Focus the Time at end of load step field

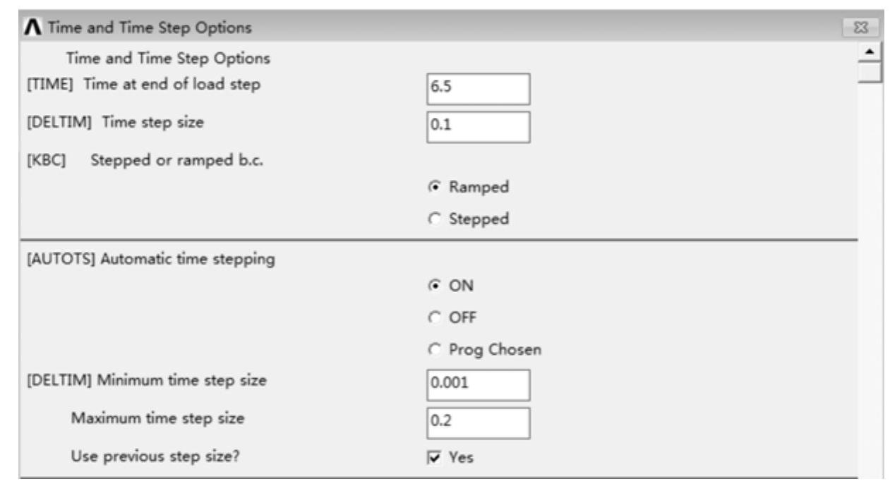(477, 89)
